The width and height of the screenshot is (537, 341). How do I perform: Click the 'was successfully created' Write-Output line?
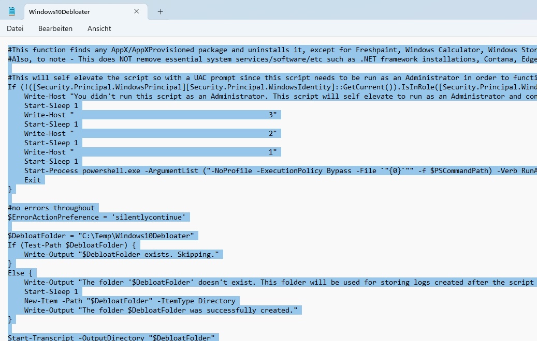pos(163,310)
